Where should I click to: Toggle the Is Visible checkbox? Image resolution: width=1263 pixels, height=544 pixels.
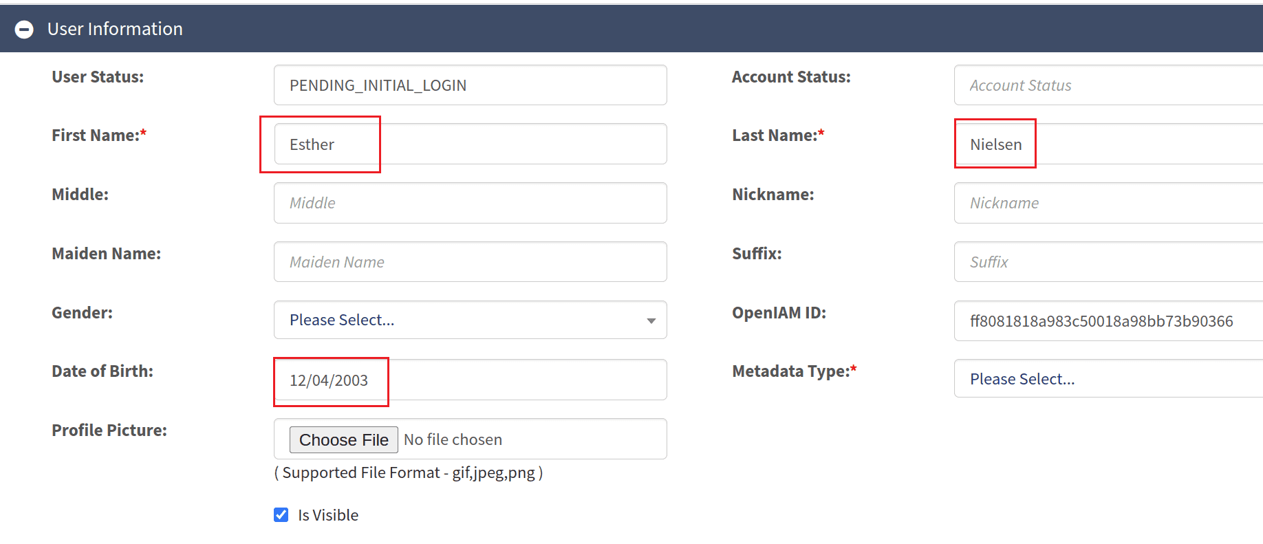pyautogui.click(x=281, y=515)
